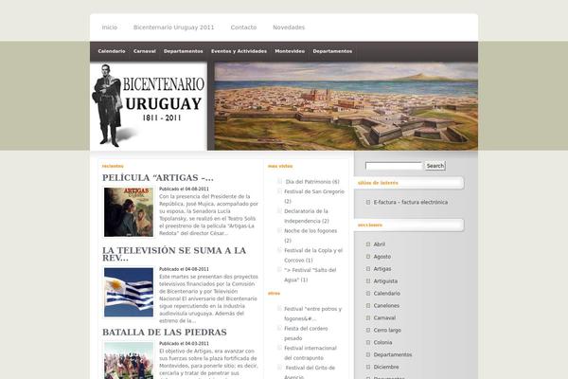
Task: Open the Artiguista section link
Action: click(385, 281)
